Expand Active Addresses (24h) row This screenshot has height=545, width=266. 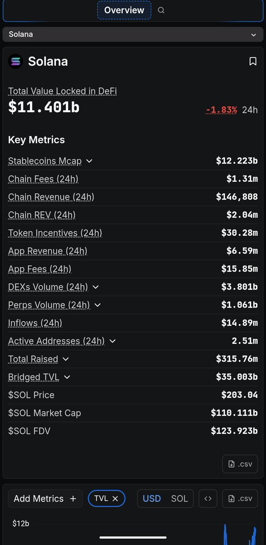pos(113,341)
